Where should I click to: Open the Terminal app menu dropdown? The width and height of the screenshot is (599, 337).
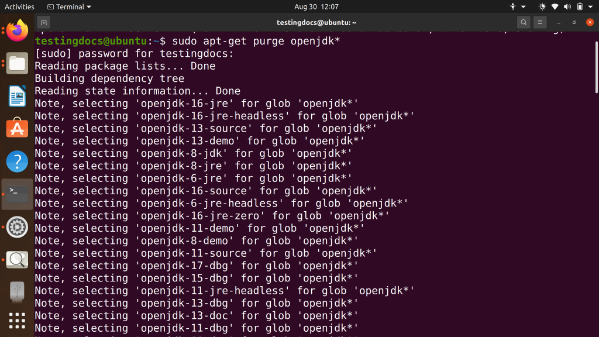66,6
